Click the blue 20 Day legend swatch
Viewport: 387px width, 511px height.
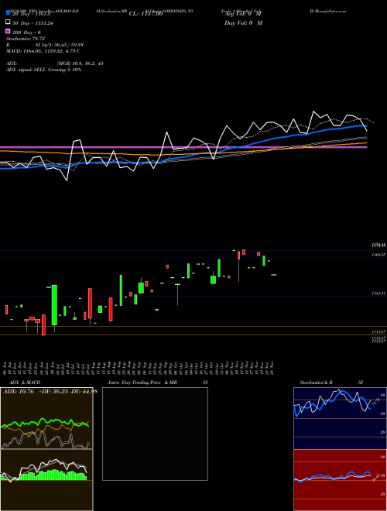click(8, 12)
